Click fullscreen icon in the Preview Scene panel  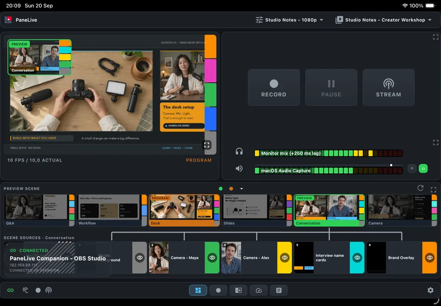point(434,189)
